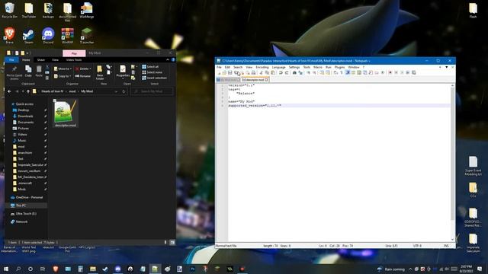This screenshot has width=488, height=274.
Task: Click supported_version line in Notepad++ editor
Action: pos(255,106)
